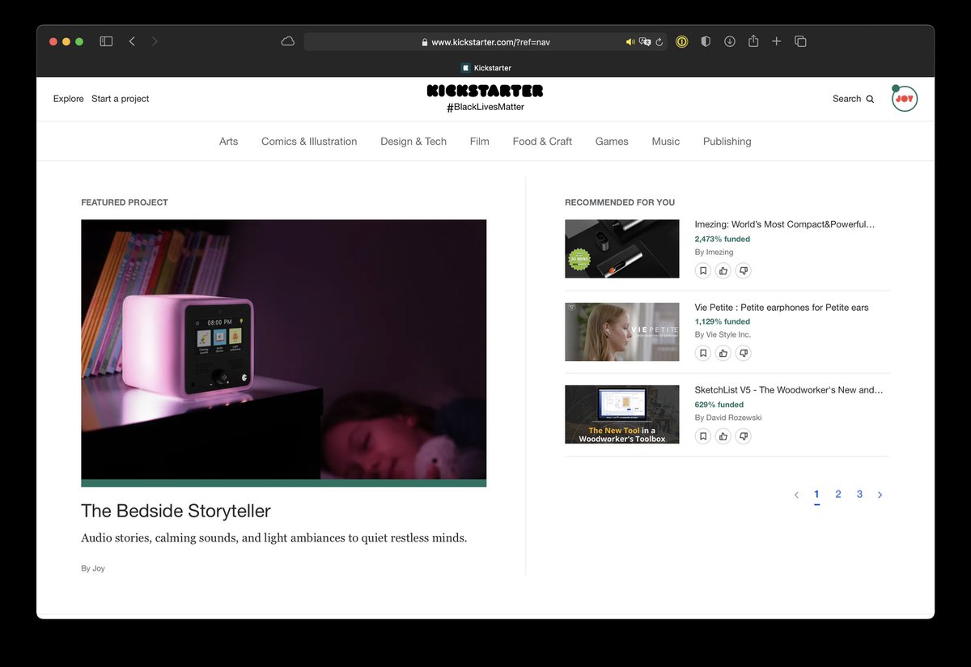Thumbs up the Vie Petite project

tap(723, 353)
